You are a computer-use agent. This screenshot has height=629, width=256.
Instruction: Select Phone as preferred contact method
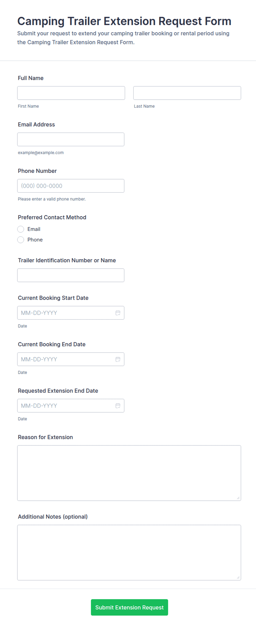pyautogui.click(x=21, y=240)
